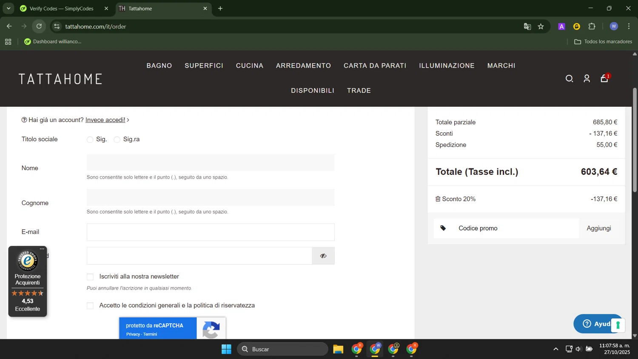Click the TATTAHOME logo
The height and width of the screenshot is (359, 638).
click(x=60, y=79)
